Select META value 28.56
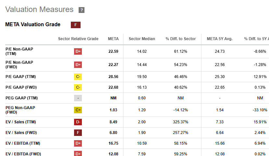The image size is (269, 156). click(x=113, y=77)
